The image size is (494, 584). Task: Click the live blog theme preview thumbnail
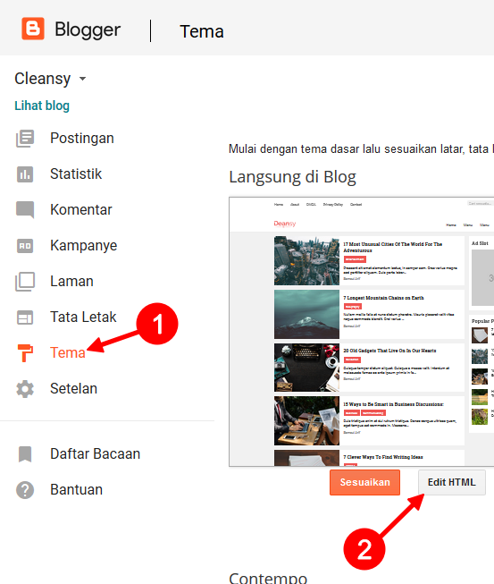point(362,332)
